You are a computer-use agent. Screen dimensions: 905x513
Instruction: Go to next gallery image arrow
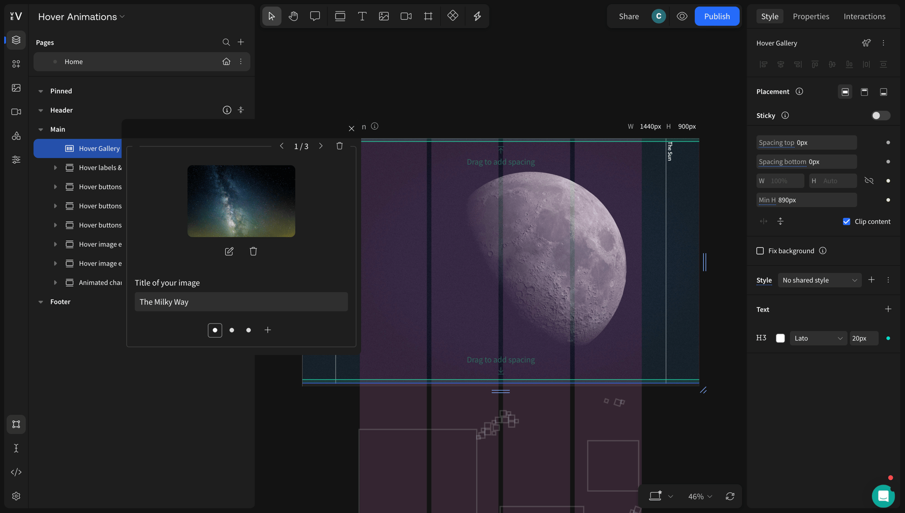(x=321, y=146)
